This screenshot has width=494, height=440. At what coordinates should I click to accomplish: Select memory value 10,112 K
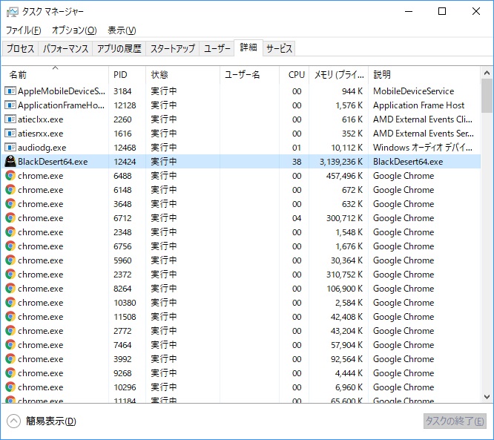coord(346,148)
